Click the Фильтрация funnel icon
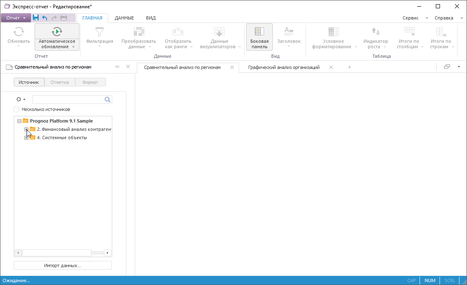 coord(99,32)
